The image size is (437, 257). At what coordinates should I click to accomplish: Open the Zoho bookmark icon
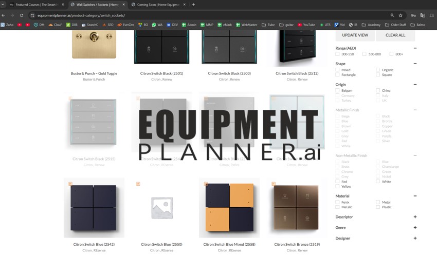3,25
